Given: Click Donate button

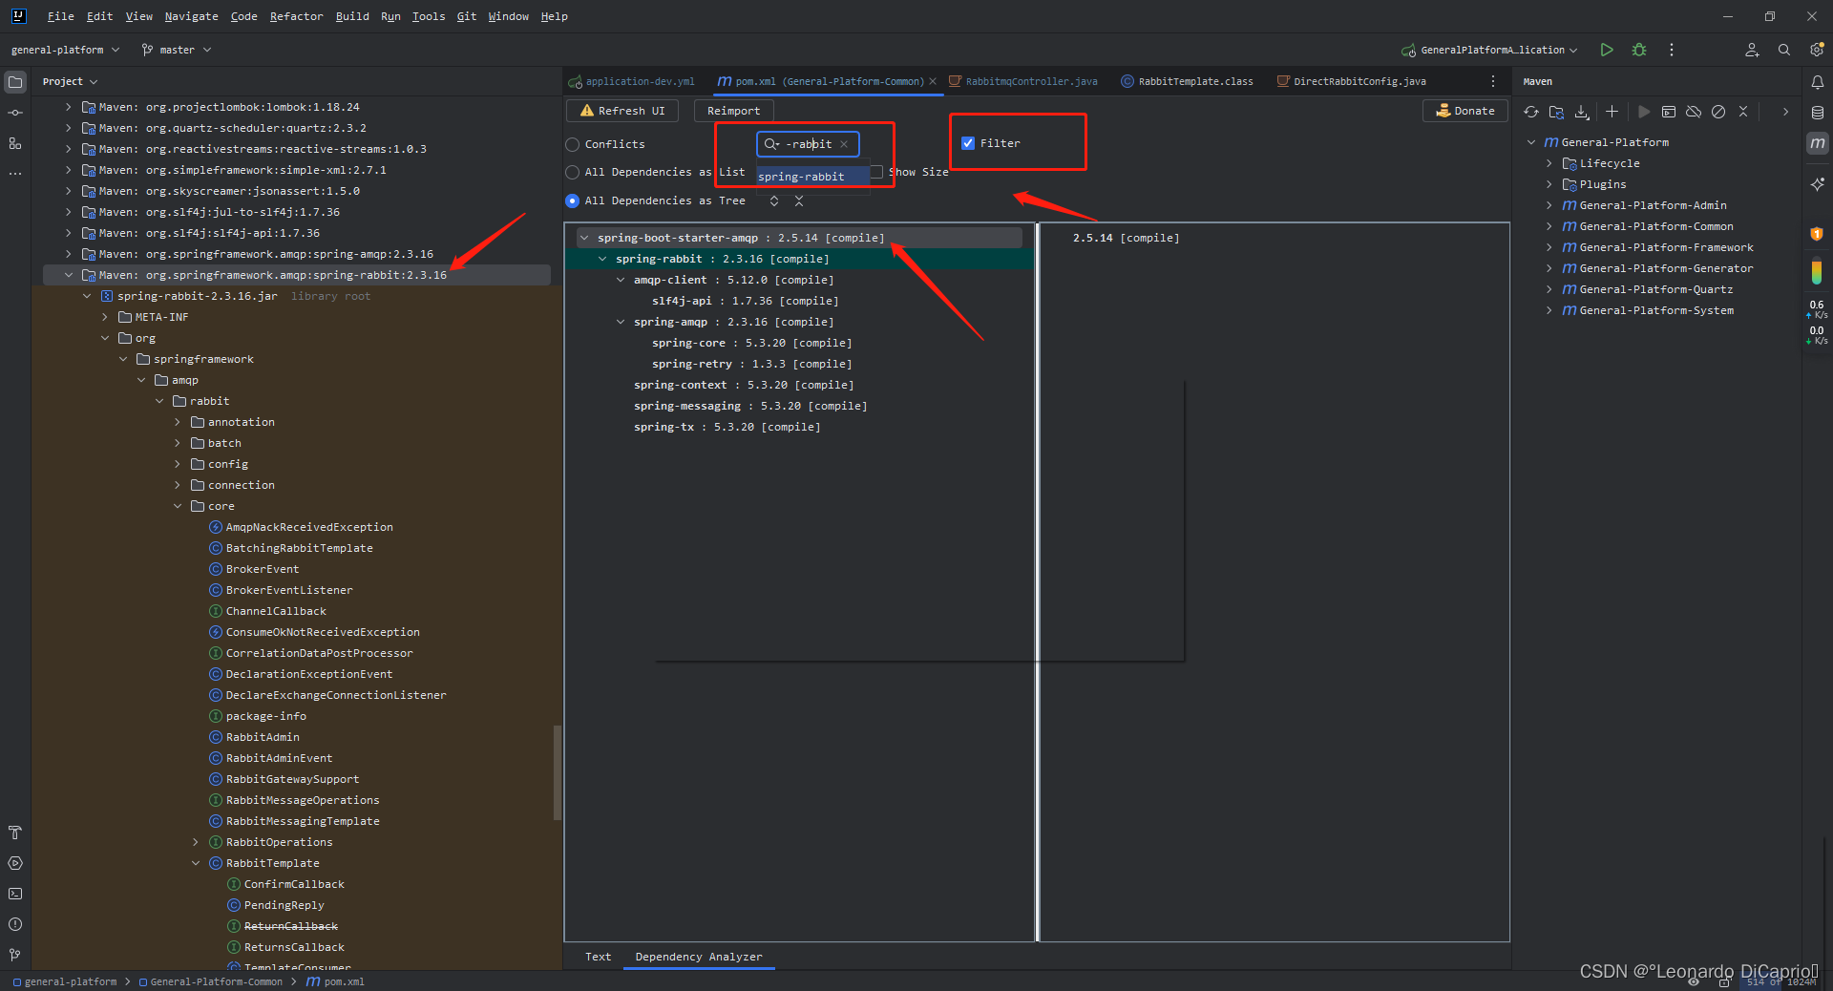Looking at the screenshot, I should coord(1465,111).
